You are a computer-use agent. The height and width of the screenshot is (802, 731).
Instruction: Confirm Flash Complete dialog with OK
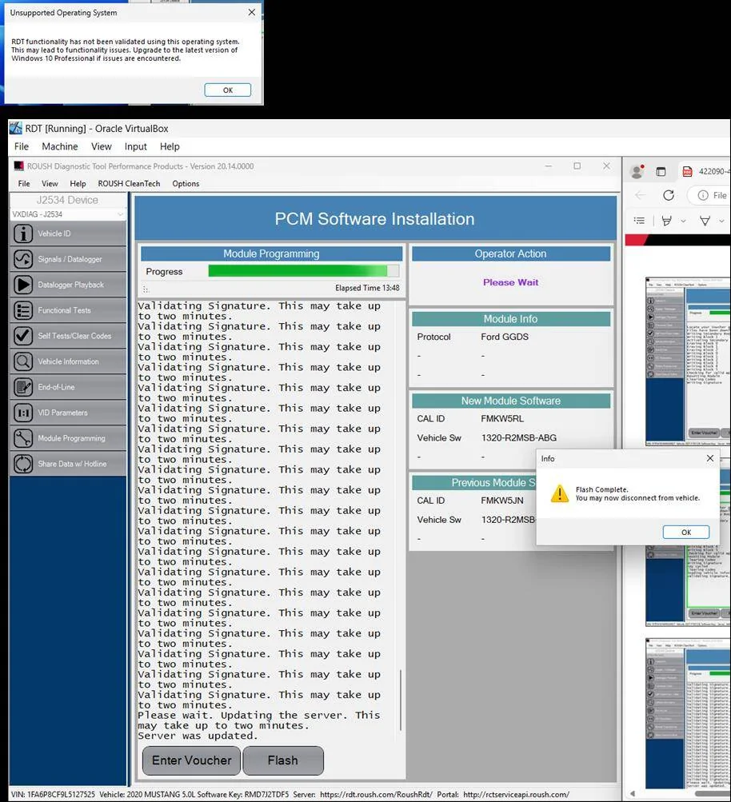click(x=686, y=532)
